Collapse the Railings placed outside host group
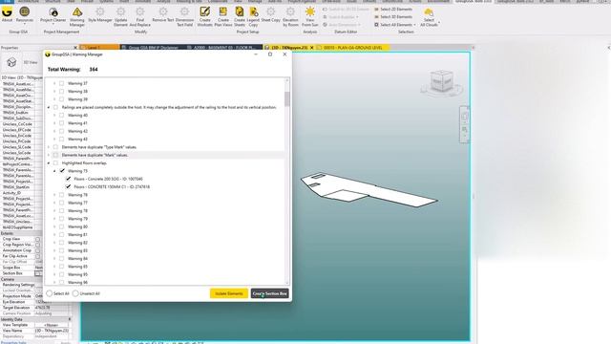 49,107
